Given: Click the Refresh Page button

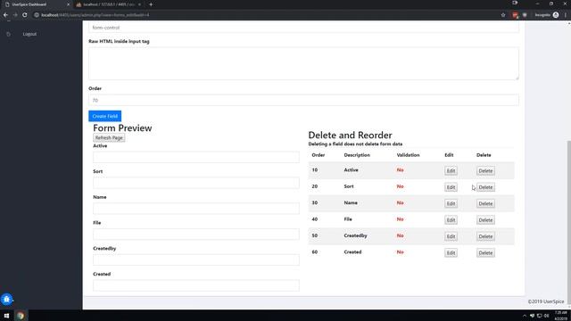Looking at the screenshot, I should (109, 138).
